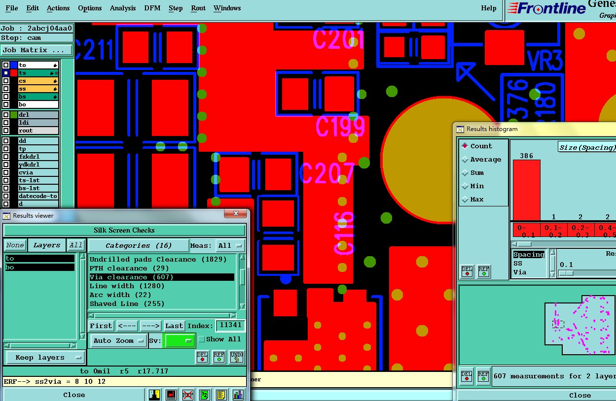The width and height of the screenshot is (616, 401).
Task: Click the 'Last' result button
Action: (x=174, y=326)
